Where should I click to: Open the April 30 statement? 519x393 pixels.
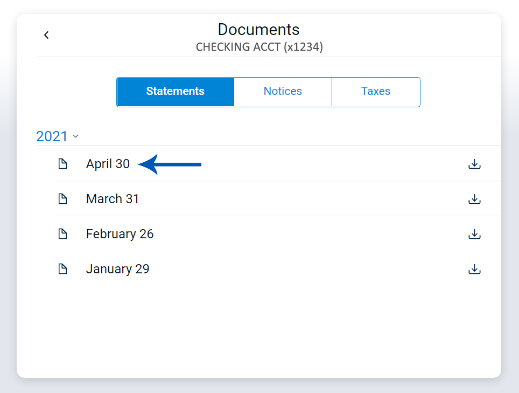108,164
